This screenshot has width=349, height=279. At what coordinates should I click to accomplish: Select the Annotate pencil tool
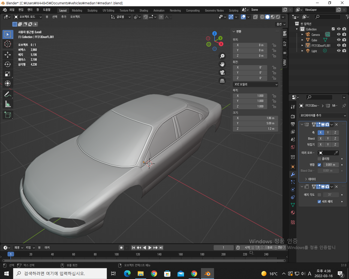click(8, 95)
